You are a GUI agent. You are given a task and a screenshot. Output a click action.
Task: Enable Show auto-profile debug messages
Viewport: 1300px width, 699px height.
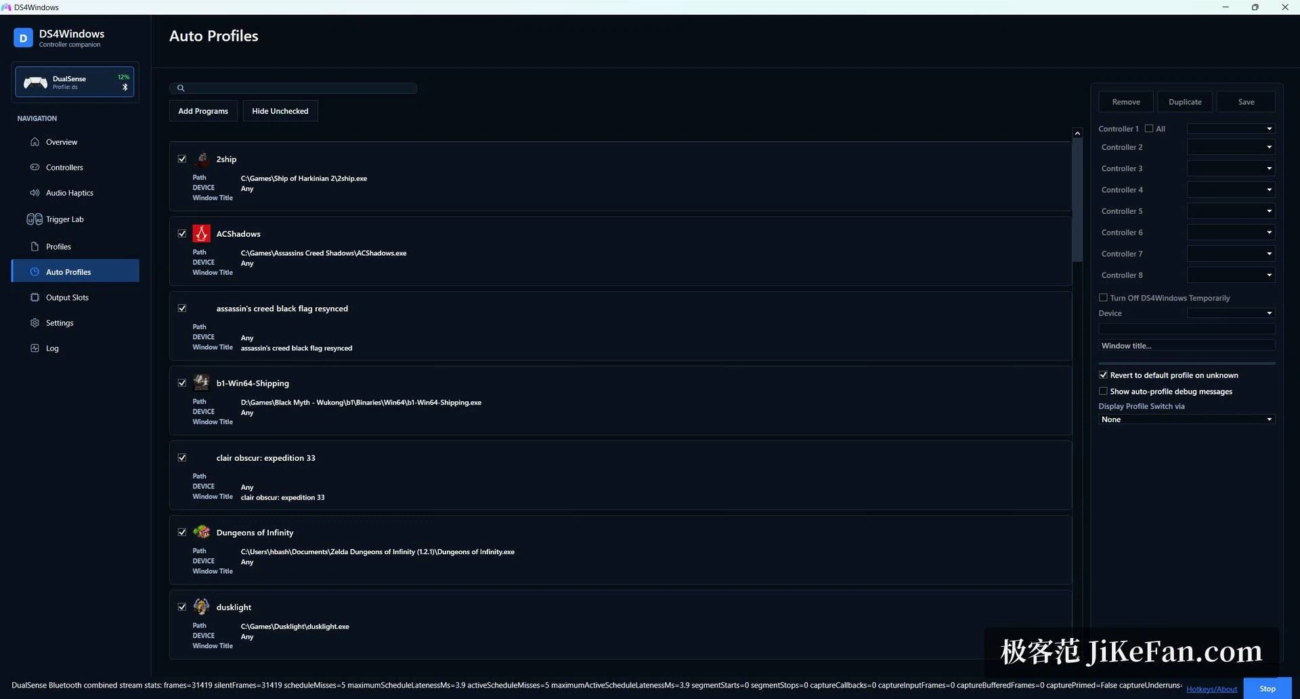coord(1103,391)
